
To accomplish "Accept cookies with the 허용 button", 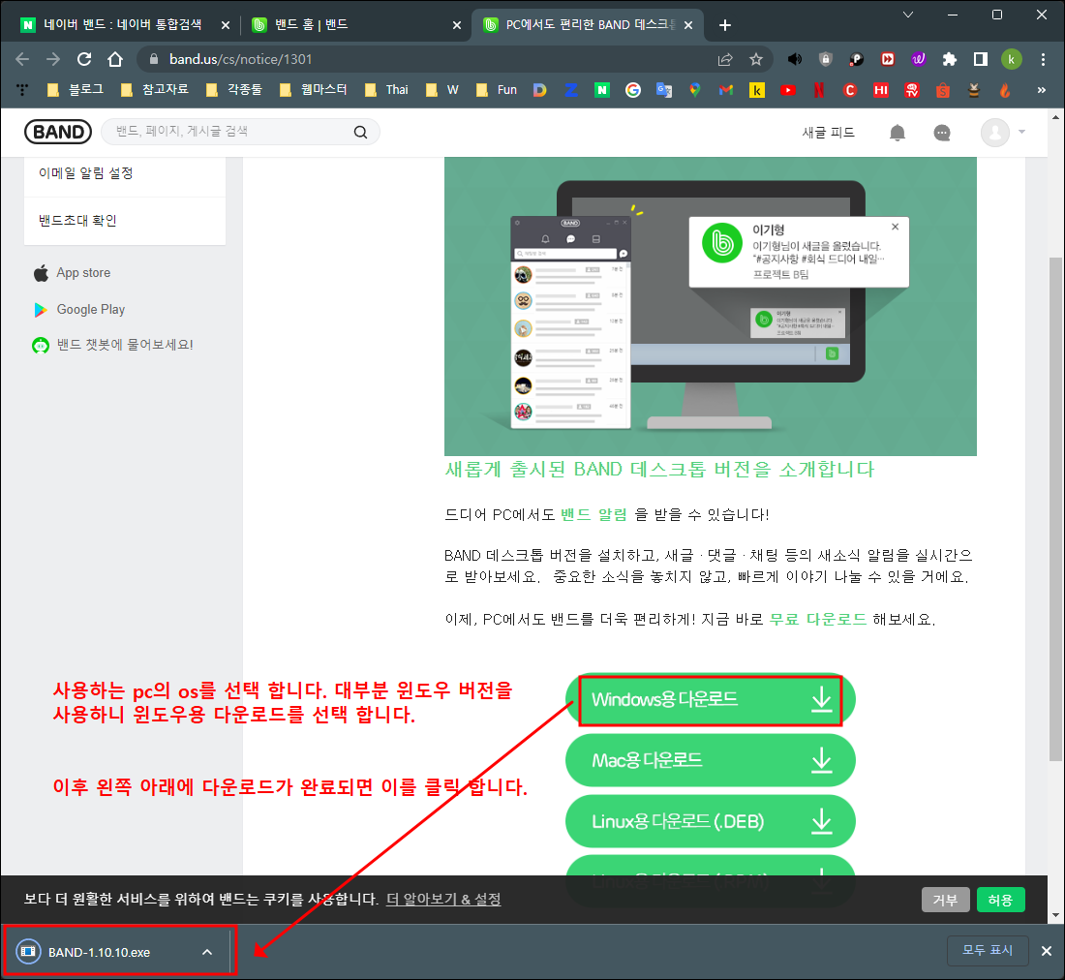I will click(x=1000, y=900).
